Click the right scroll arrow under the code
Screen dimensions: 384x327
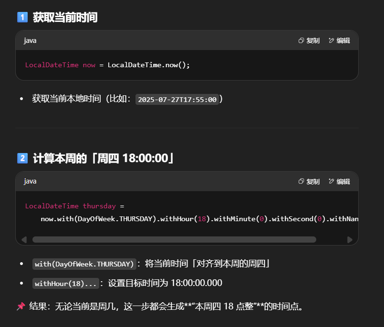click(x=350, y=240)
